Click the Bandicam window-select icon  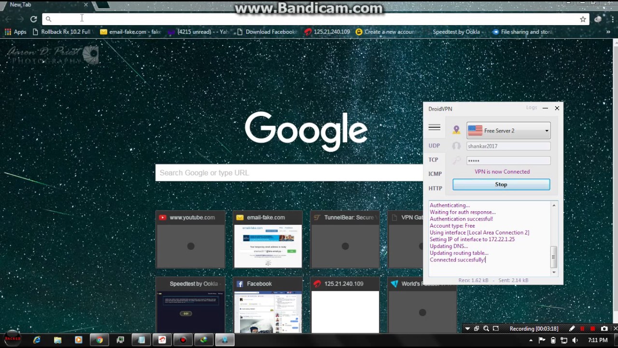477,329
